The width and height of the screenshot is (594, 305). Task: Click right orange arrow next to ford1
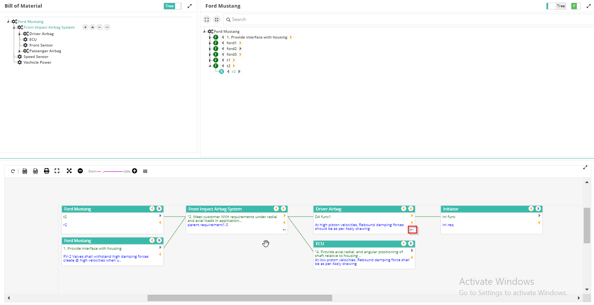click(x=240, y=43)
